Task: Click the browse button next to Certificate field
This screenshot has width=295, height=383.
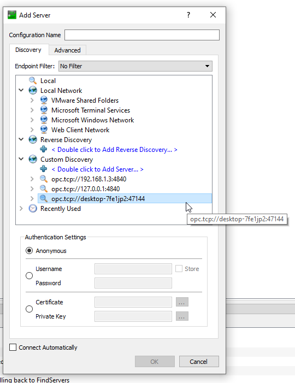Action: pyautogui.click(x=182, y=302)
